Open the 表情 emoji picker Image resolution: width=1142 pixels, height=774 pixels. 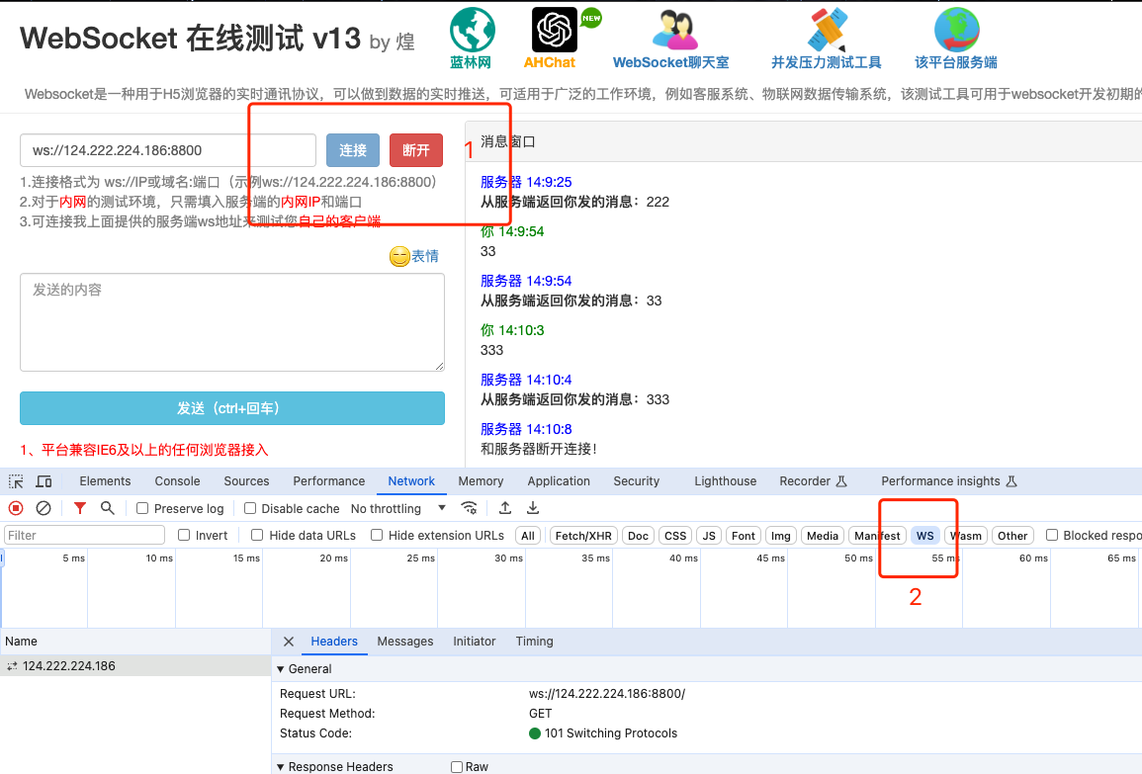(413, 256)
